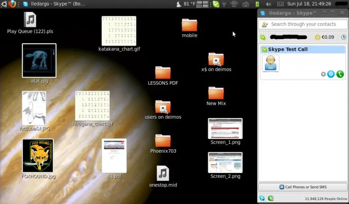This screenshot has height=204, width=349.
Task: Open the wireless network indicator
Action: [x=224, y=4]
